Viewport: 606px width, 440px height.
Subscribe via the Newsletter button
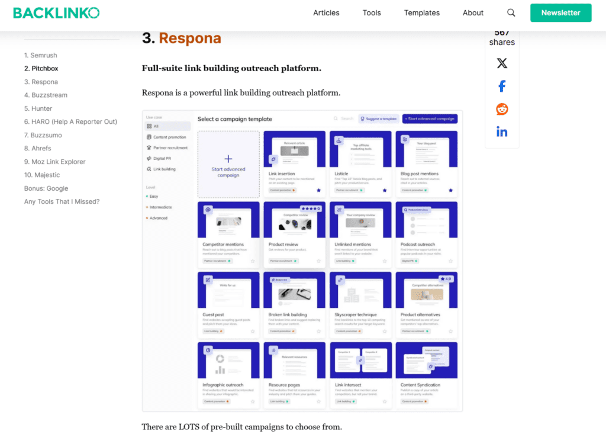click(x=560, y=12)
